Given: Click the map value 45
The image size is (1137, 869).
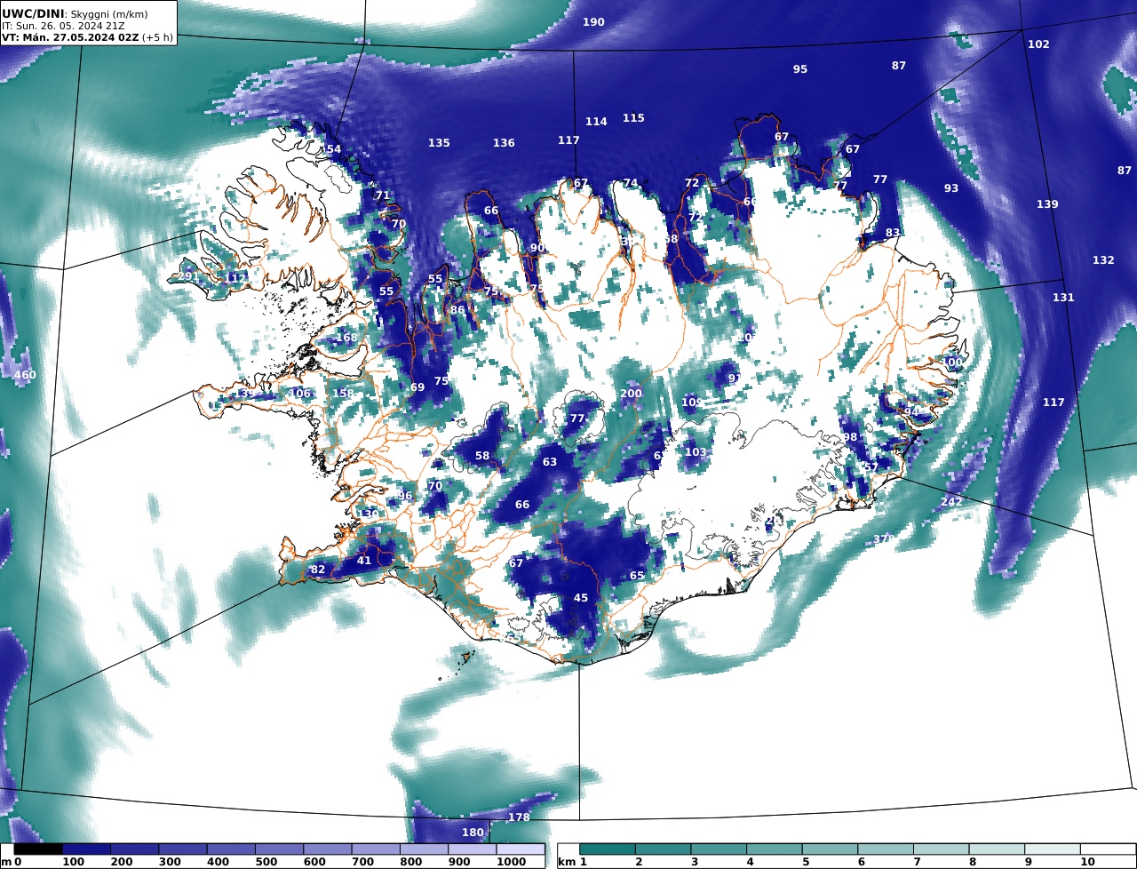Looking at the screenshot, I should [581, 598].
